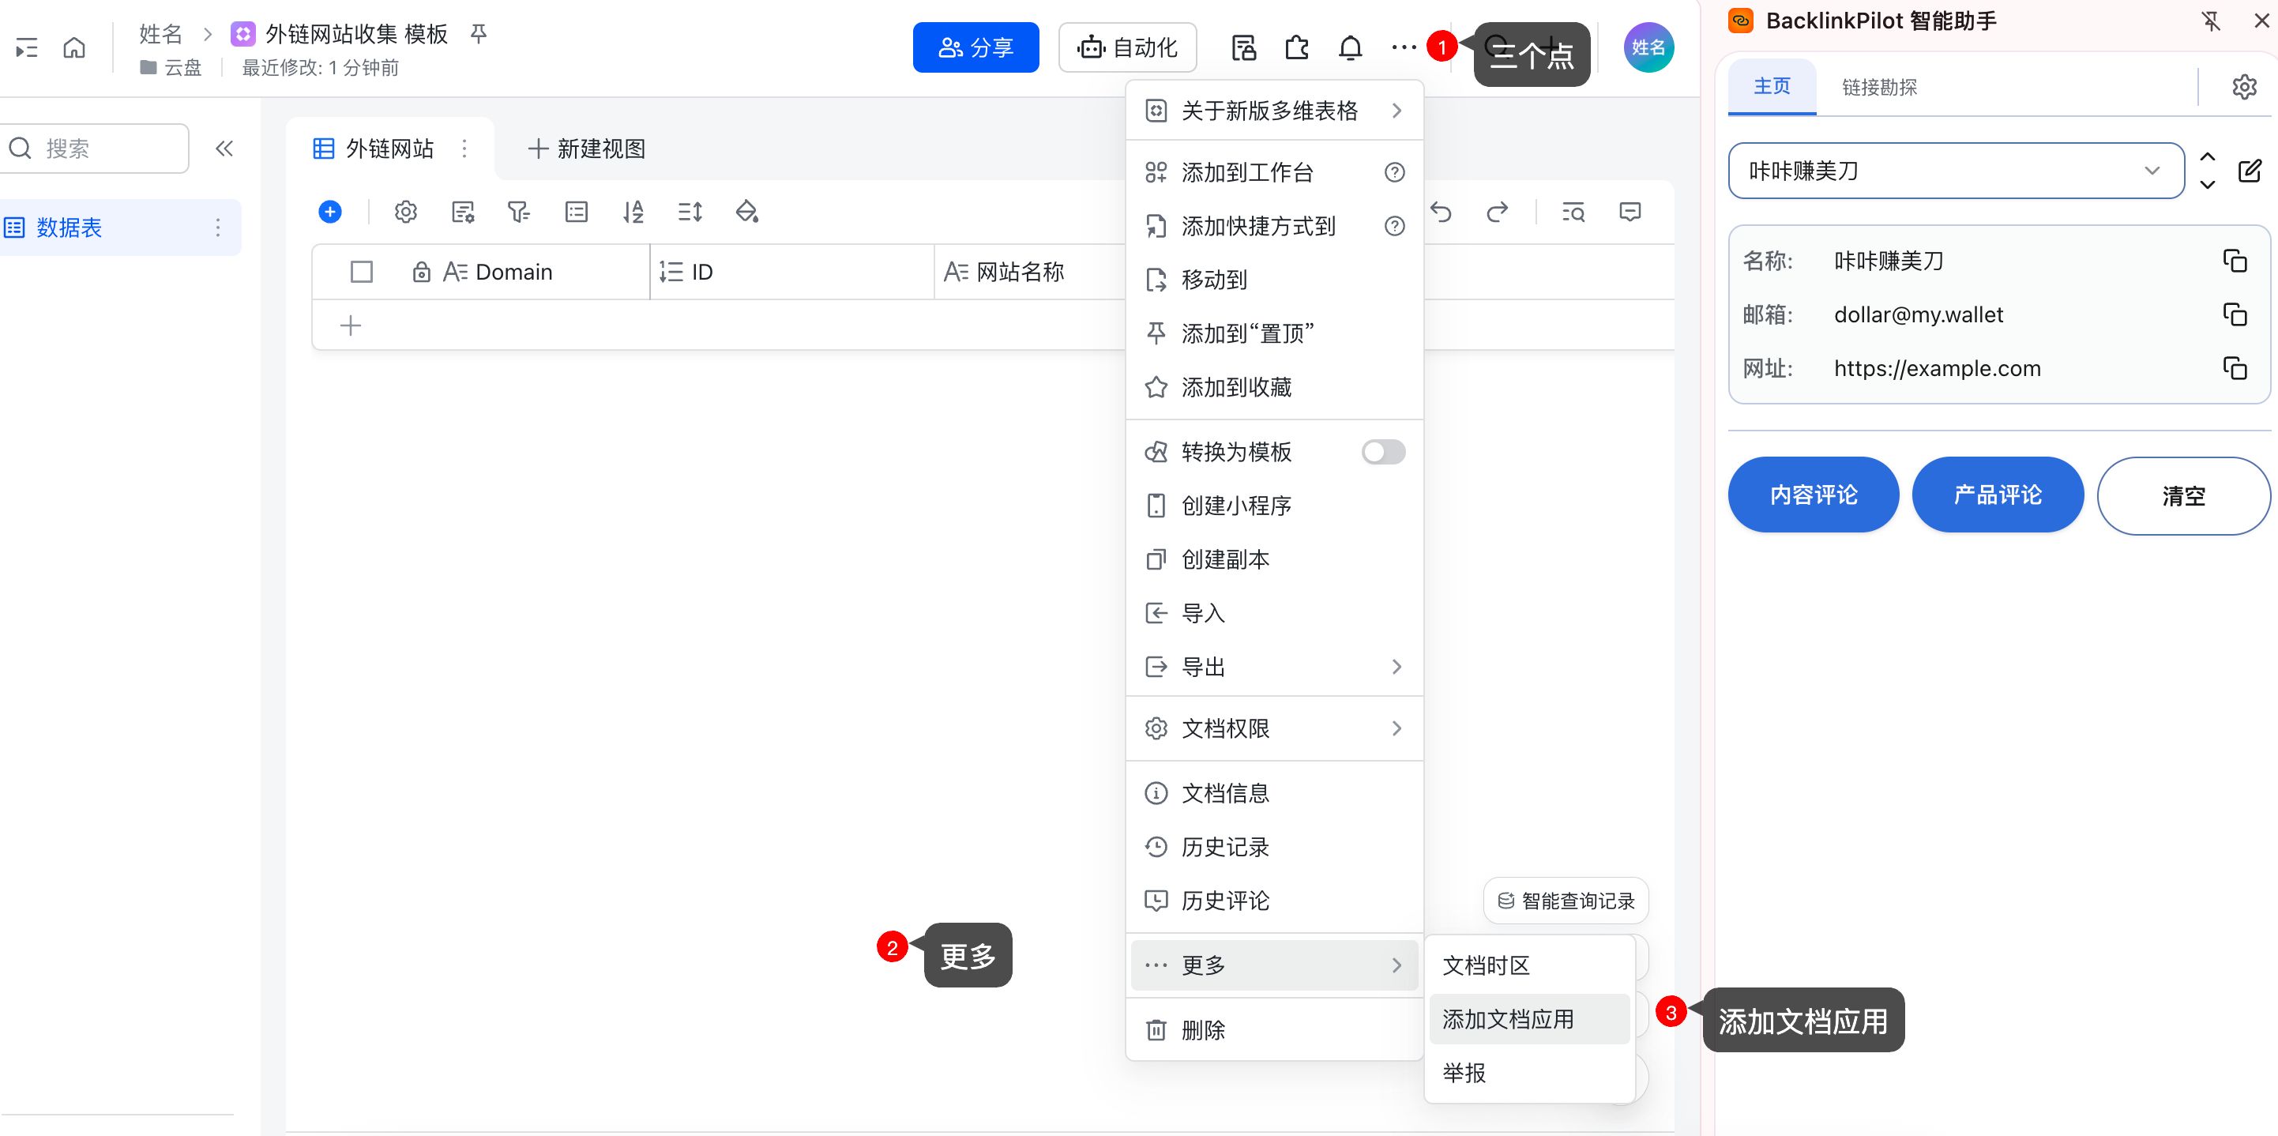This screenshot has width=2278, height=1136.
Task: Click the 自动化 button
Action: [x=1127, y=47]
